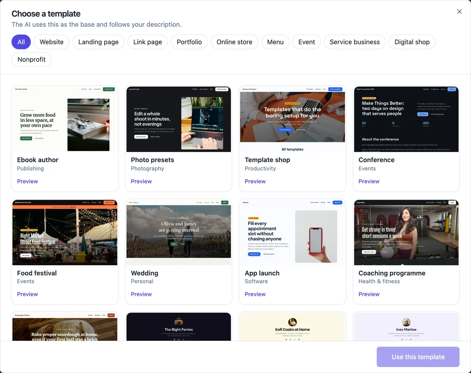Viewport: 471px width, 373px height.
Task: Click the Software category label
Action: (256, 281)
